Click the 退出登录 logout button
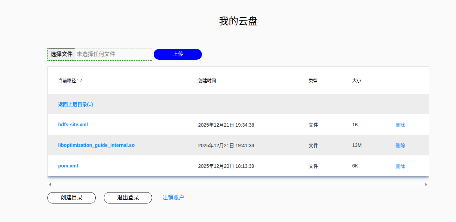Image resolution: width=456 pixels, height=222 pixels. tap(128, 198)
